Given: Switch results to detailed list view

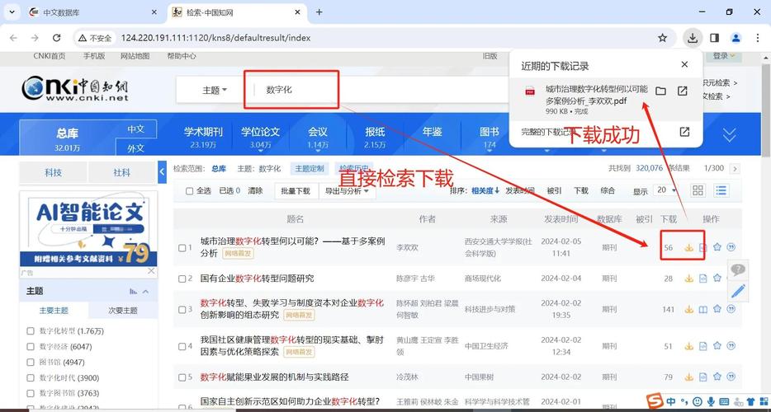Looking at the screenshot, I should pyautogui.click(x=721, y=190).
